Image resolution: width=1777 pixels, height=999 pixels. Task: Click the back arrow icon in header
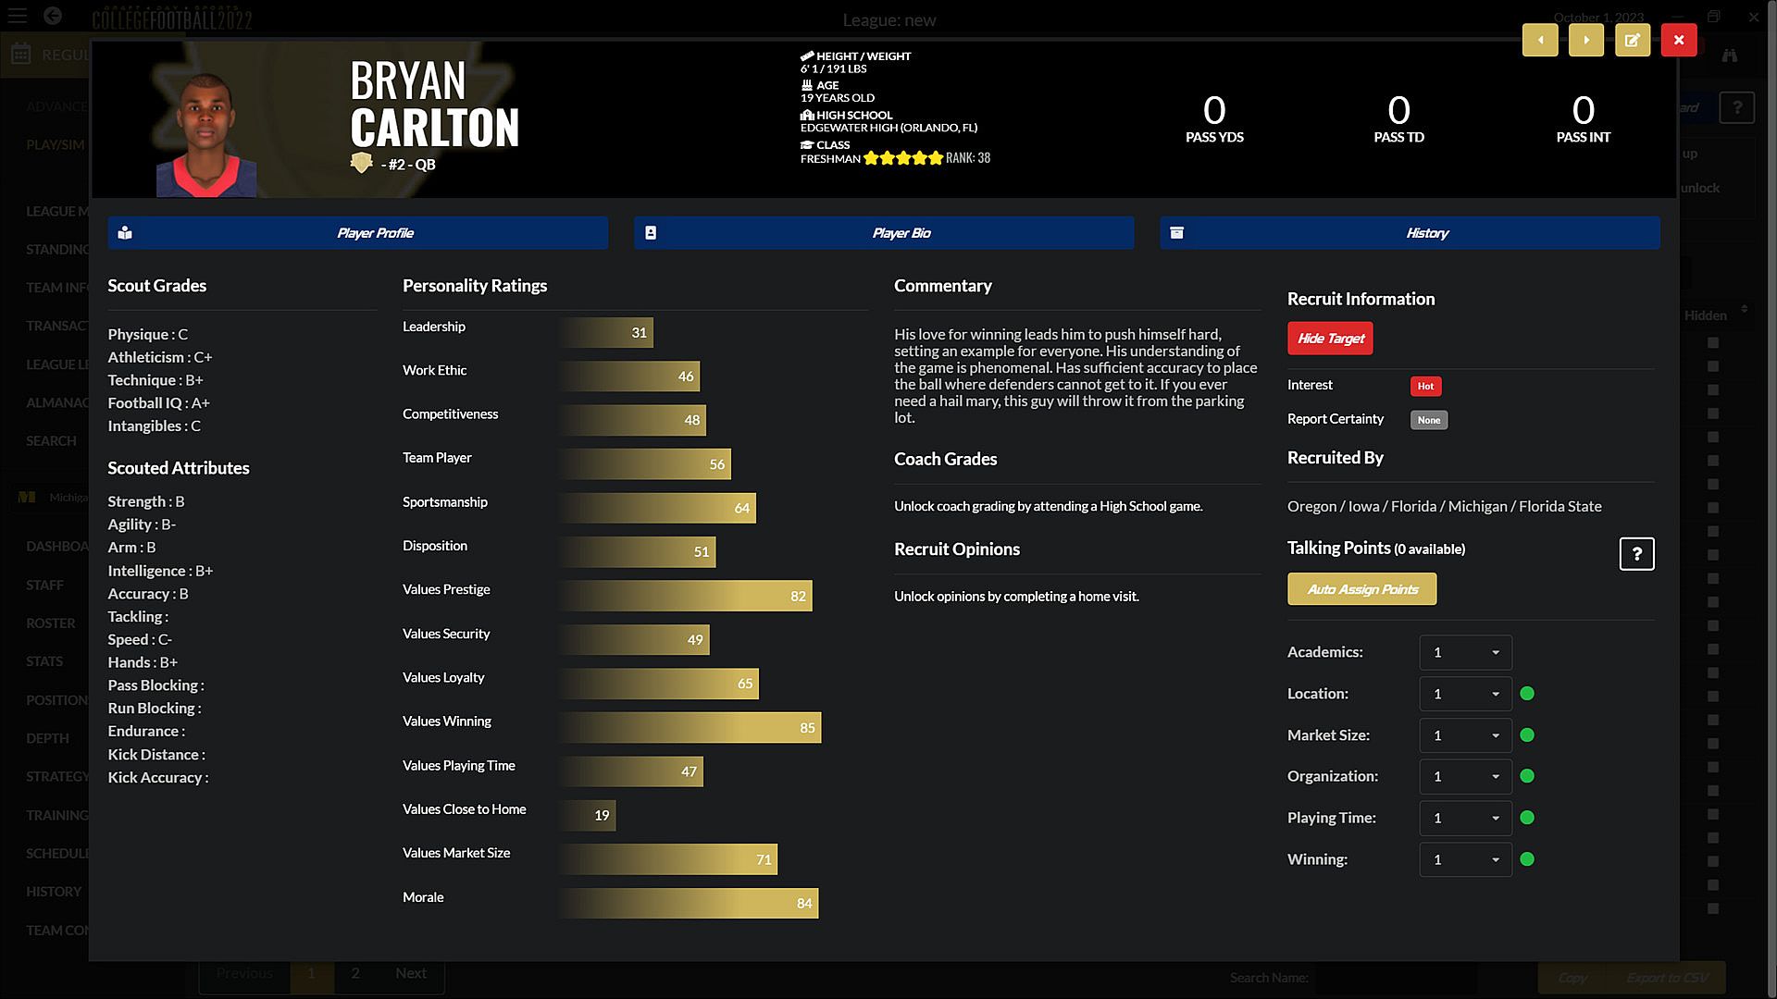click(x=53, y=16)
